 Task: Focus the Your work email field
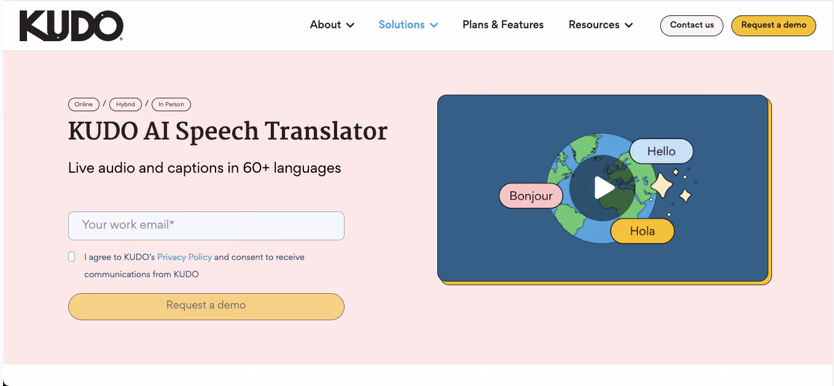206,226
